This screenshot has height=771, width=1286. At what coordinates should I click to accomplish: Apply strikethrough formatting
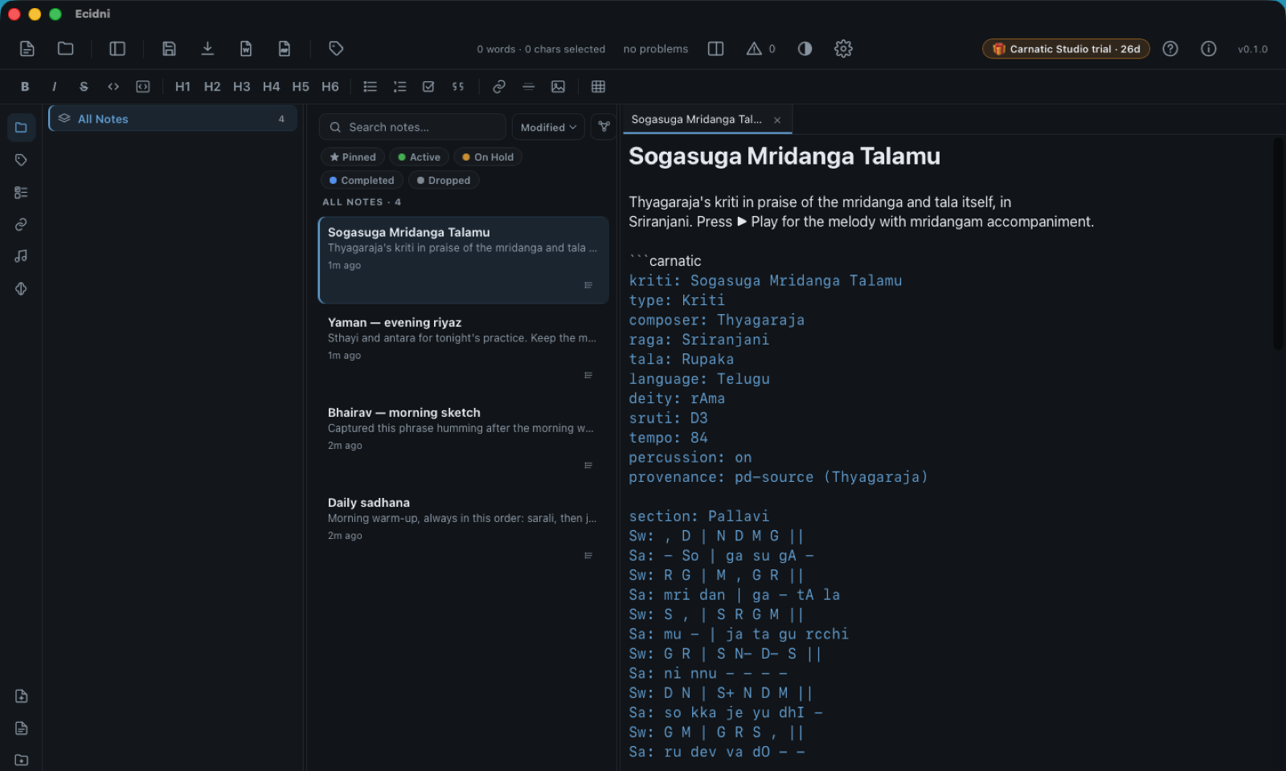(x=84, y=87)
